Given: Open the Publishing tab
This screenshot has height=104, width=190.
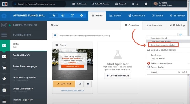Looking at the screenshot, I should click(x=177, y=25).
